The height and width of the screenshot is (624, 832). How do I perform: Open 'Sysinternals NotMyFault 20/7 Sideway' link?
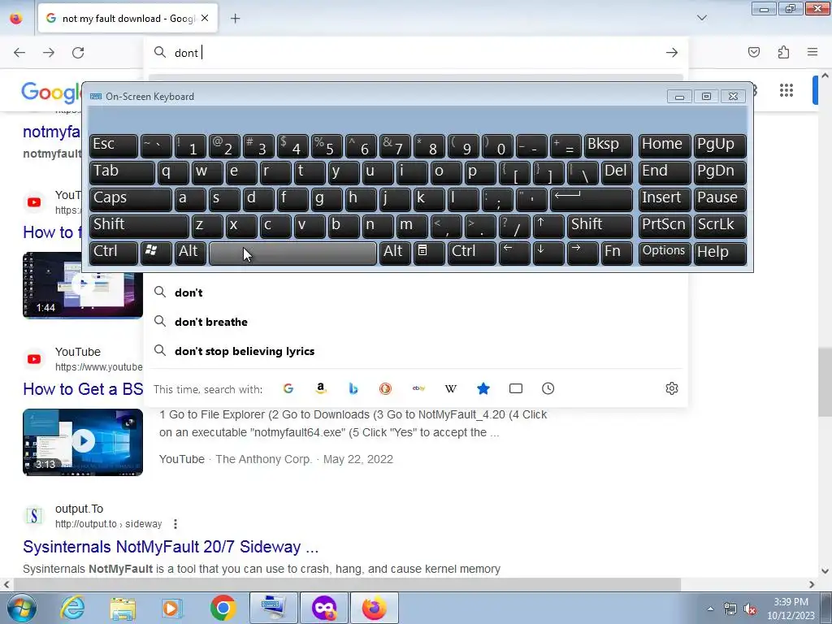pos(171,547)
